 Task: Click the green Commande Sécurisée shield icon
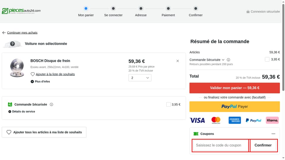[10, 105]
